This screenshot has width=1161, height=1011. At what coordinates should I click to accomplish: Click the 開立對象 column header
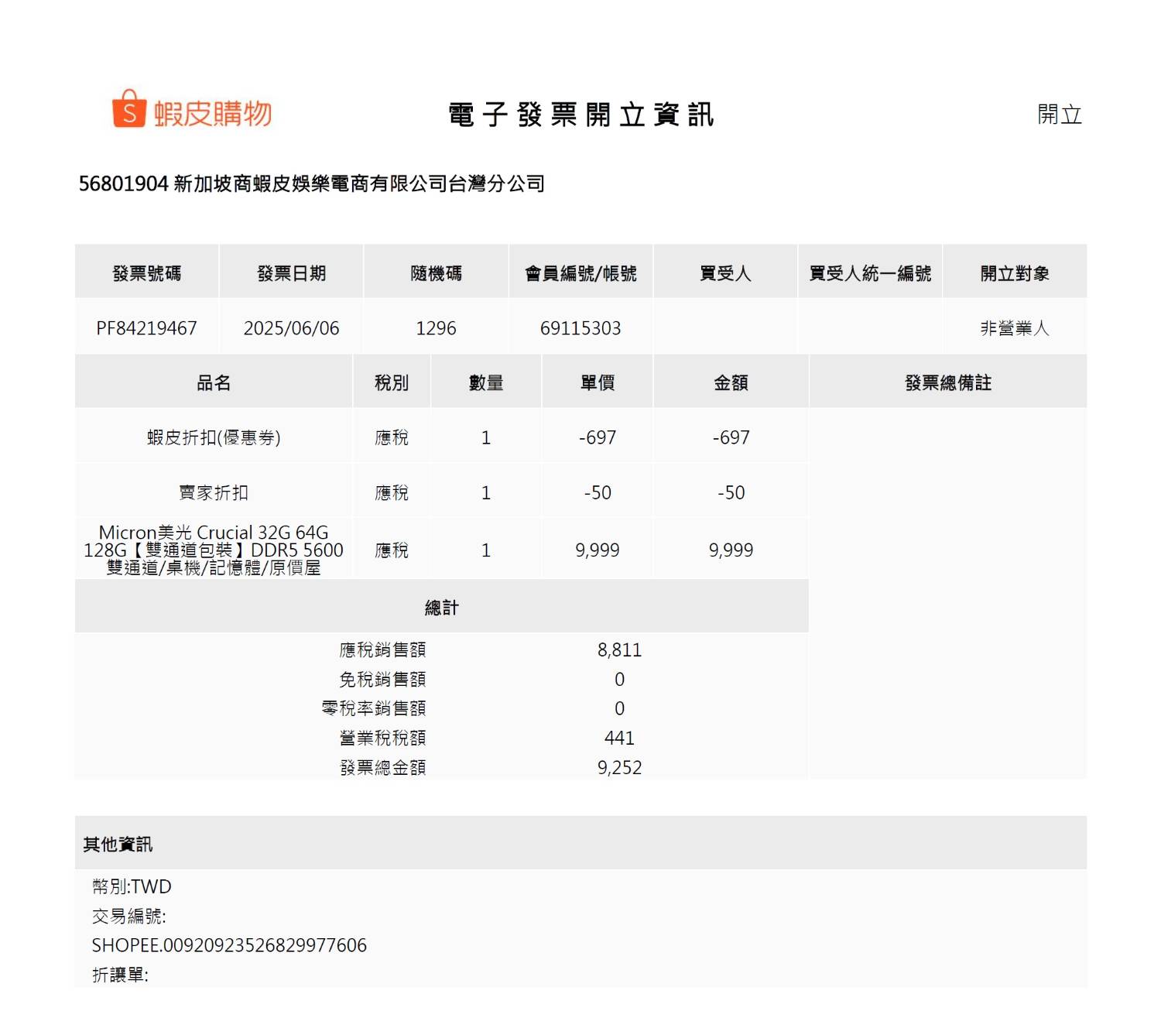1015,273
